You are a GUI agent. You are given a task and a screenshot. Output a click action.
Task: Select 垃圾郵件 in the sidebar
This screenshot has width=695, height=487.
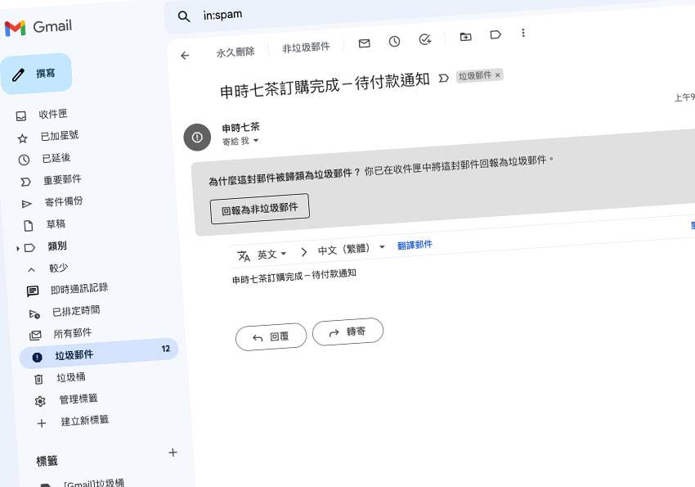74,355
